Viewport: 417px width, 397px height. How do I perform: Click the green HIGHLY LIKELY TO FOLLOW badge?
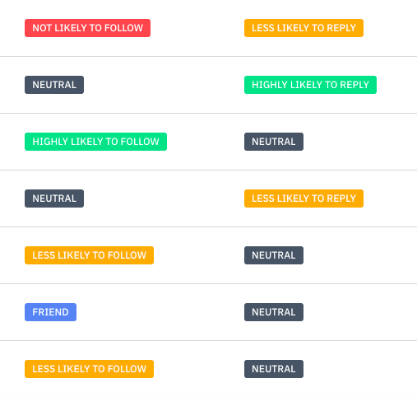[95, 142]
